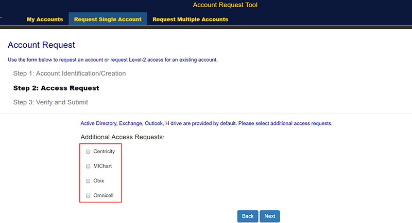The image size is (412, 223).
Task: Click the Active Directory default access note
Action: point(207,123)
